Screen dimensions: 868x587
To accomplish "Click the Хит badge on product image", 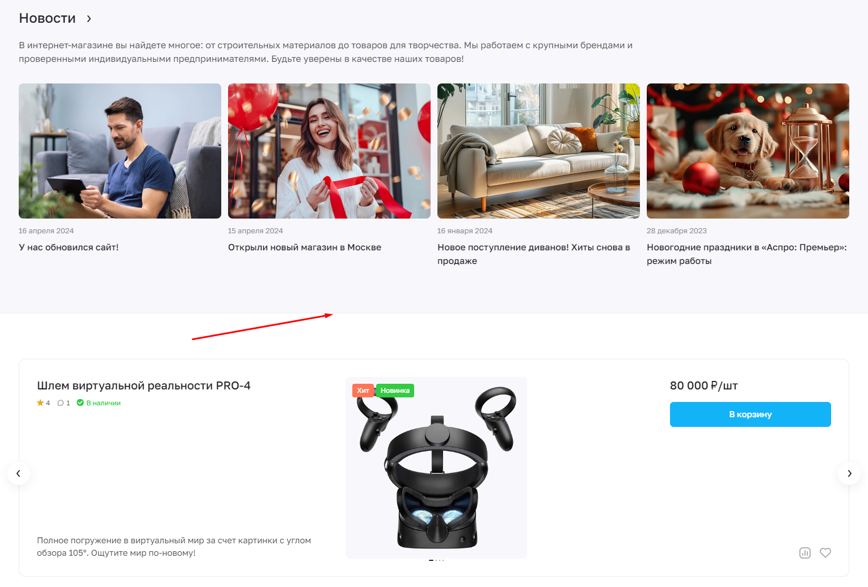I will pos(363,391).
